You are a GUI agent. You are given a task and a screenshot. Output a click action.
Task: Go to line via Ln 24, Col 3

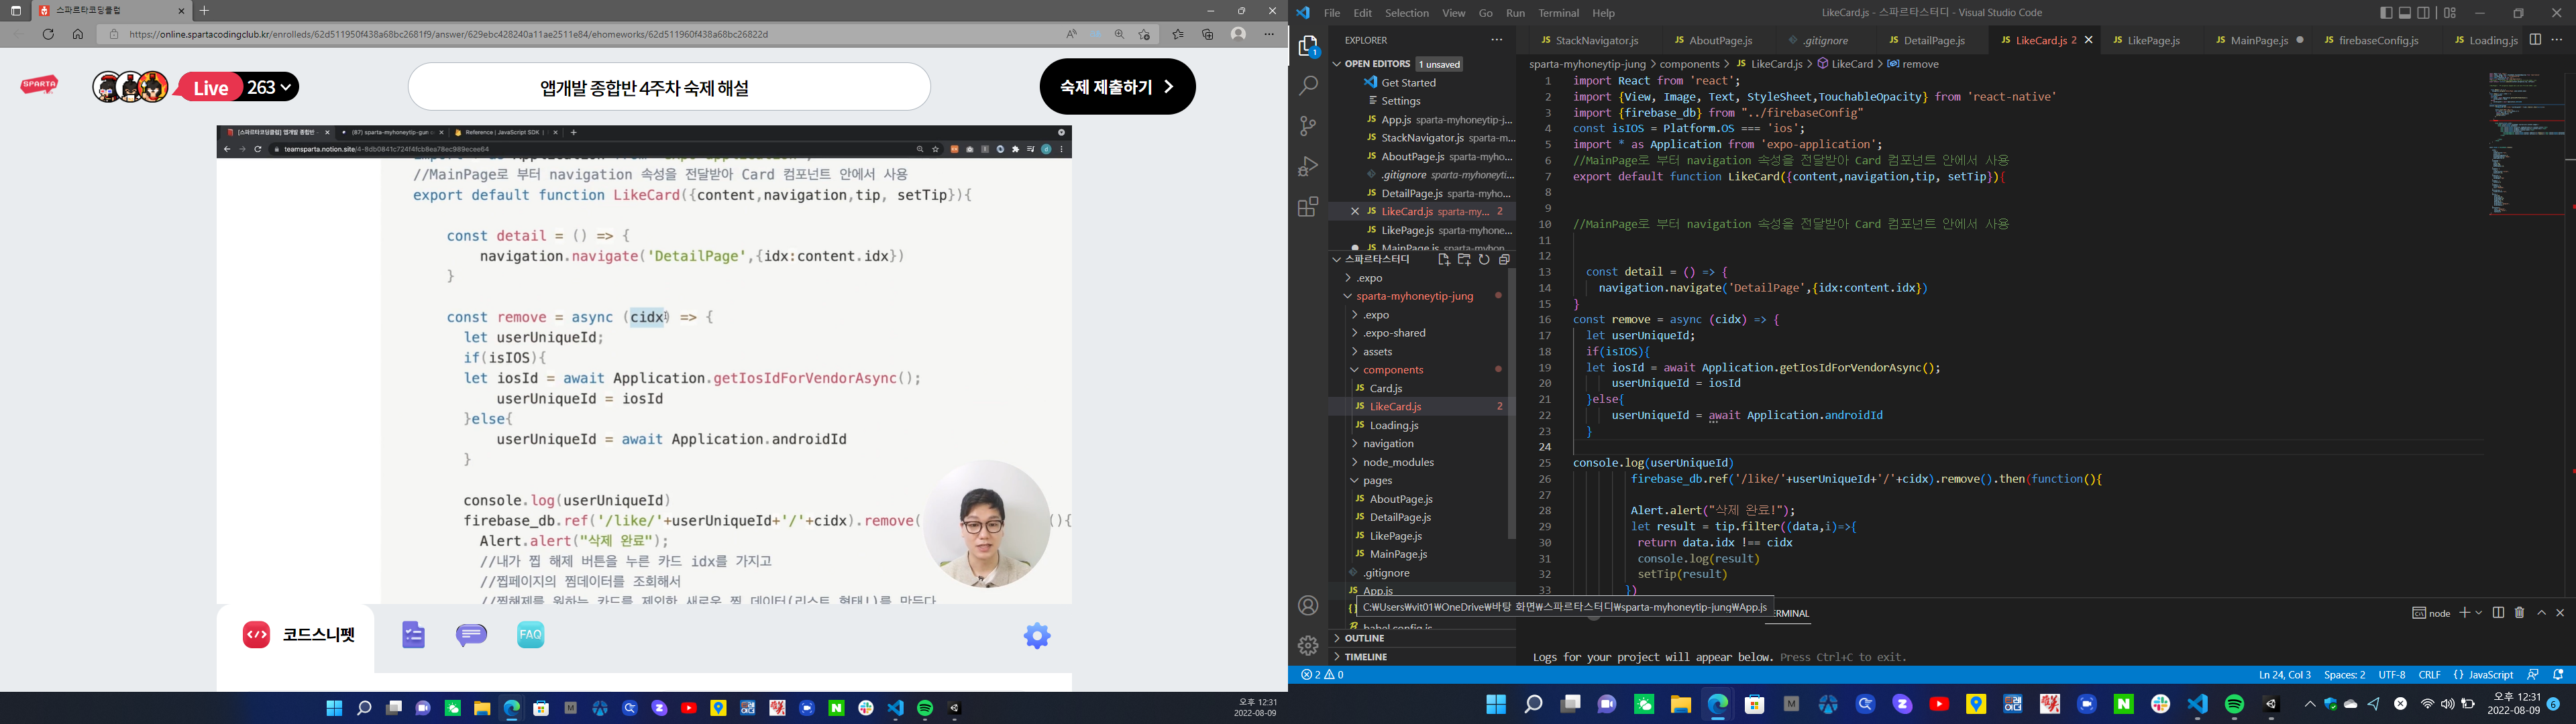pyautogui.click(x=2284, y=675)
